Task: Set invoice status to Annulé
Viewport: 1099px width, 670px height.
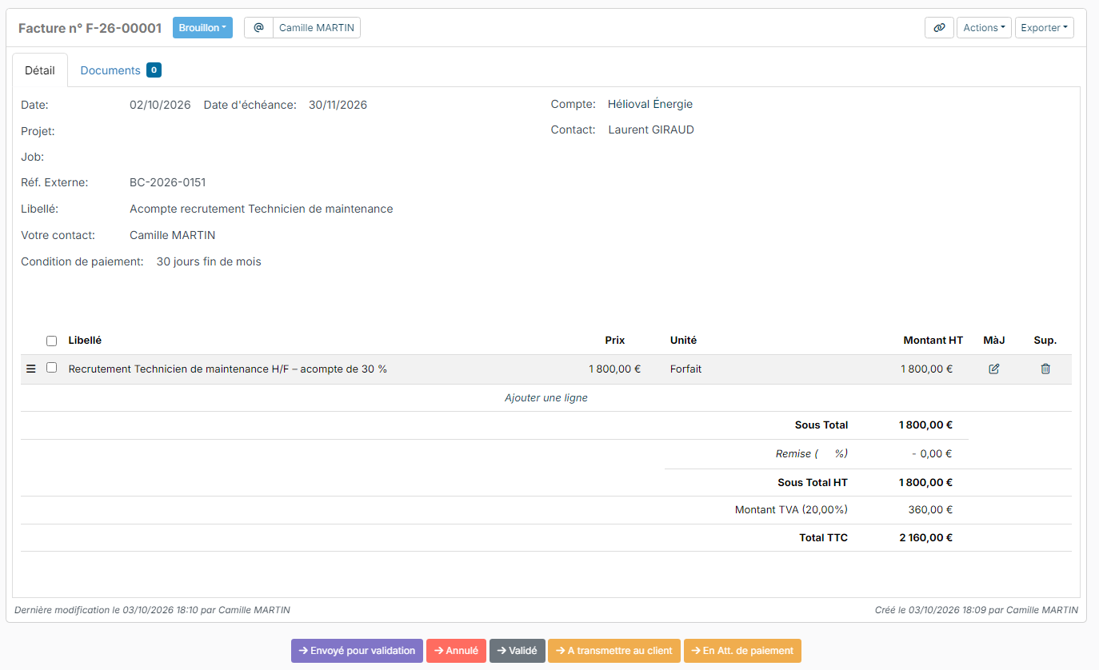Action: [x=456, y=651]
